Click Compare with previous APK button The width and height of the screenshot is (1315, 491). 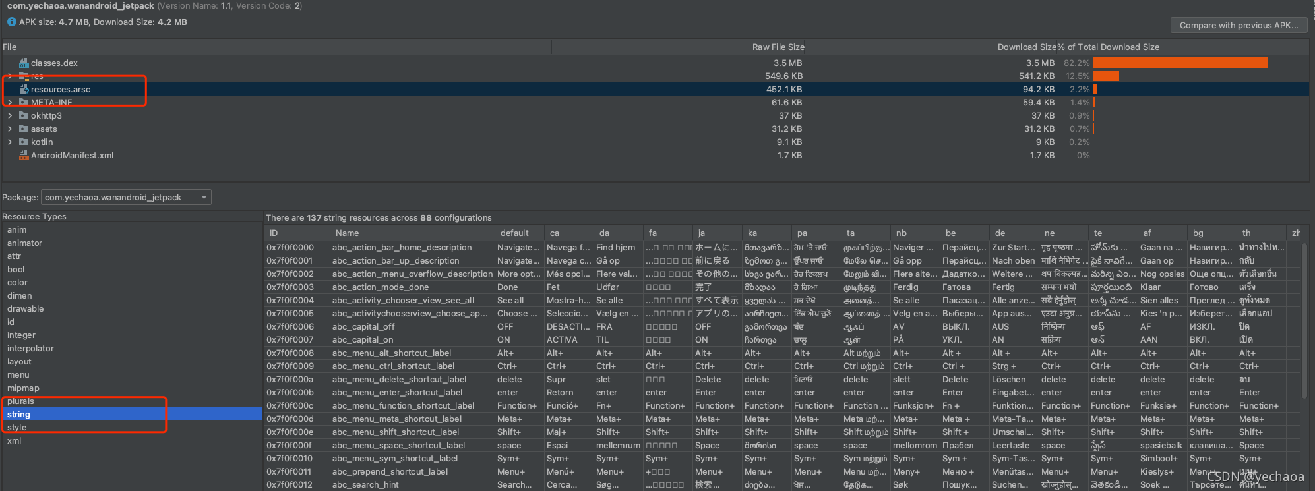[1239, 25]
